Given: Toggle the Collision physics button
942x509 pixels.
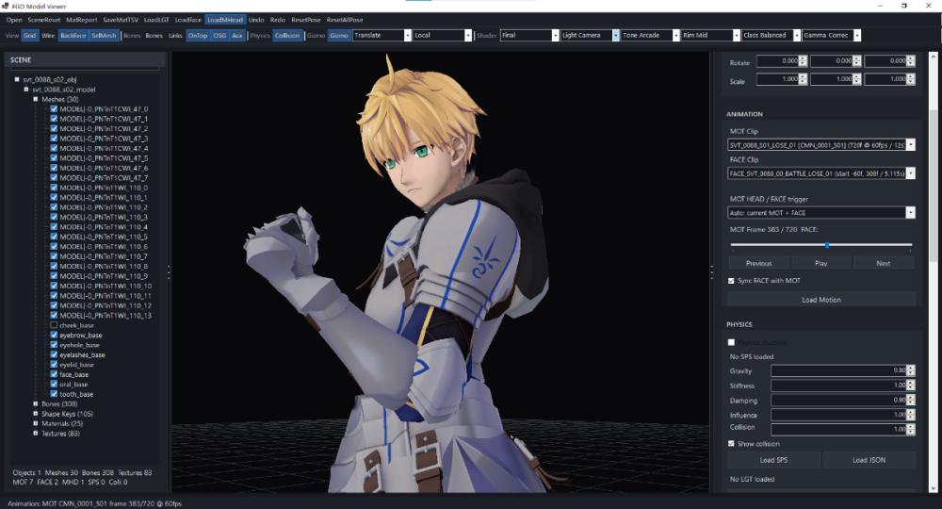Looking at the screenshot, I should coord(287,36).
